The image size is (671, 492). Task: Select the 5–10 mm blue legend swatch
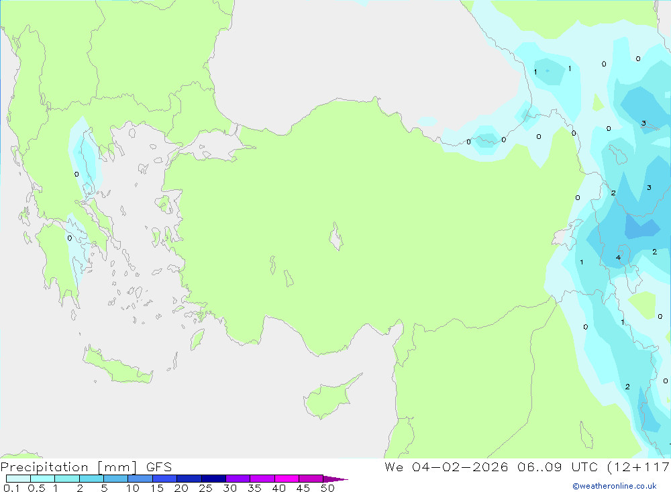point(115,479)
